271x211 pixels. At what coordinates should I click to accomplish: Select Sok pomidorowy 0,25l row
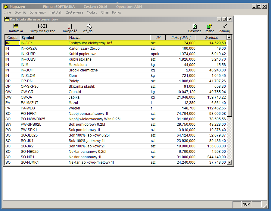click(x=116, y=124)
